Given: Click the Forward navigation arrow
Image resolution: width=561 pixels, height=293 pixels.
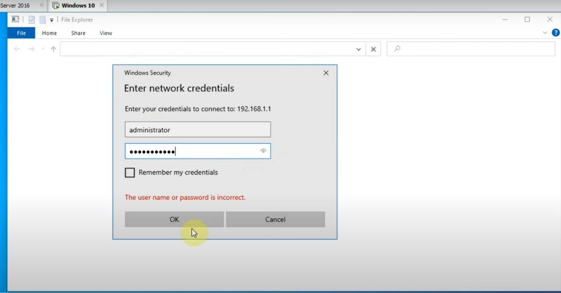Looking at the screenshot, I should (31, 49).
